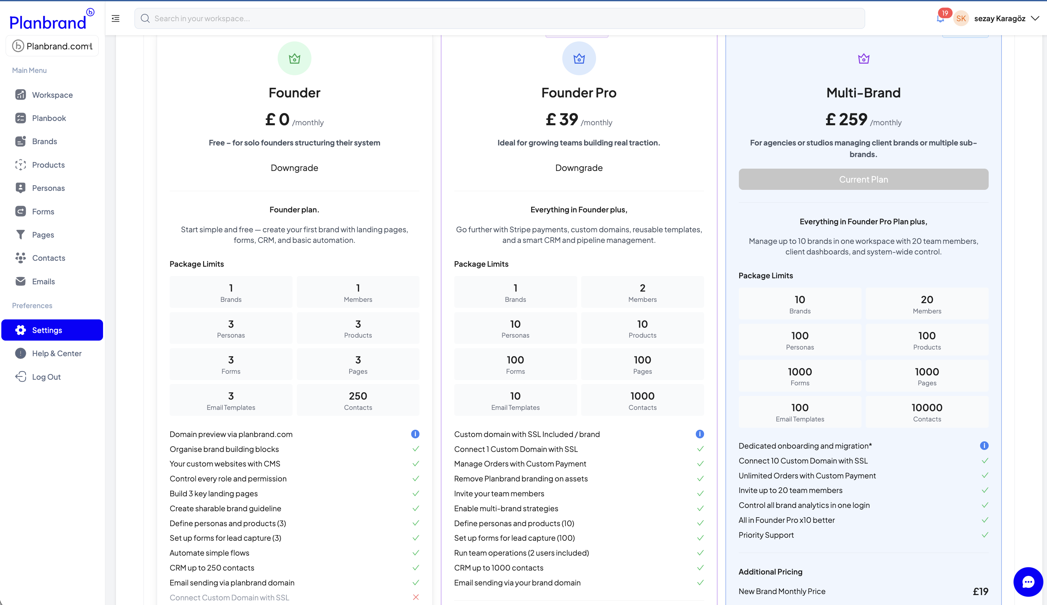Click the SK profile avatar
The height and width of the screenshot is (605, 1047).
point(961,18)
